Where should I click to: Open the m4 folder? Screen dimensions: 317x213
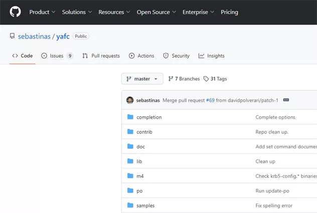tap(140, 176)
